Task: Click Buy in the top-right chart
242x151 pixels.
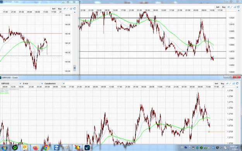Action: (224, 7)
